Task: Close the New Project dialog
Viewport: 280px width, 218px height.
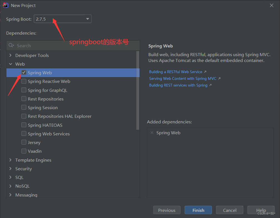Action: [x=271, y=5]
